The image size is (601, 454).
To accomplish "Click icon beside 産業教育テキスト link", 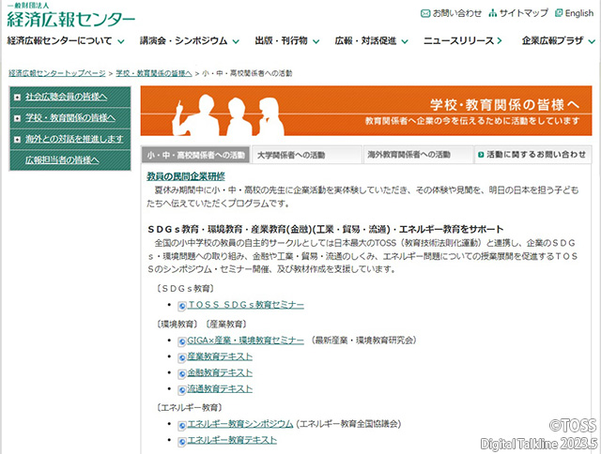I will click(182, 356).
